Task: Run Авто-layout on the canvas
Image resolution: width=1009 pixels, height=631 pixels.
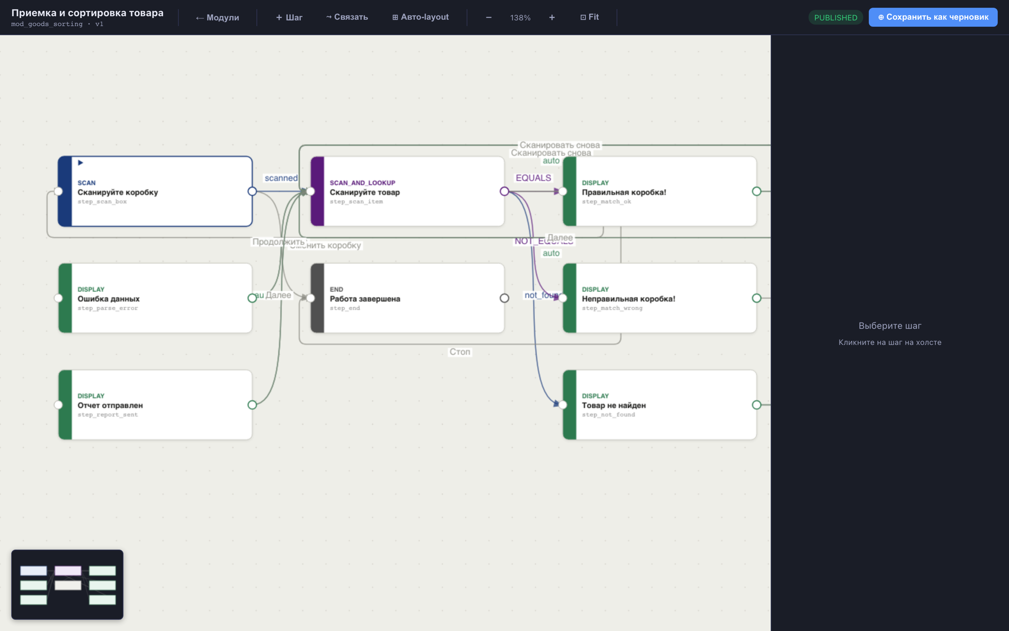Action: pyautogui.click(x=420, y=17)
